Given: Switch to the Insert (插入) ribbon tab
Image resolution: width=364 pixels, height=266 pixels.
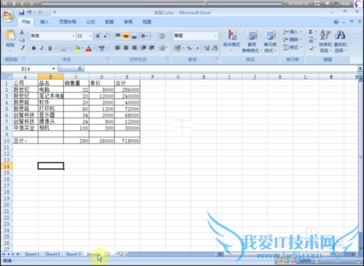Looking at the screenshot, I should (44, 22).
